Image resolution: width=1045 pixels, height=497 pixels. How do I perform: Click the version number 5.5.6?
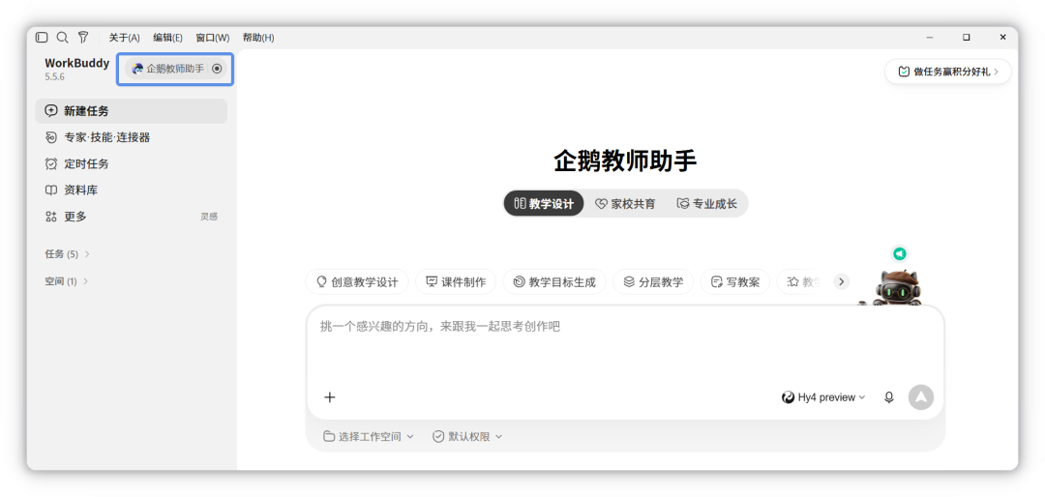pos(54,76)
